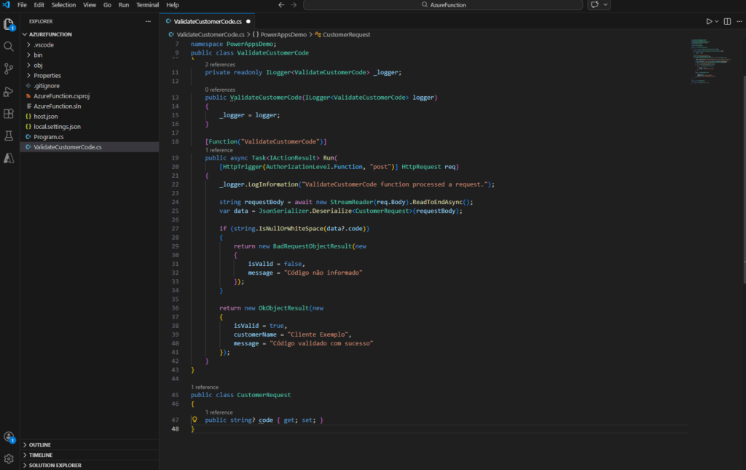Image resolution: width=746 pixels, height=470 pixels.
Task: Open the Extensions view
Action: click(x=9, y=114)
